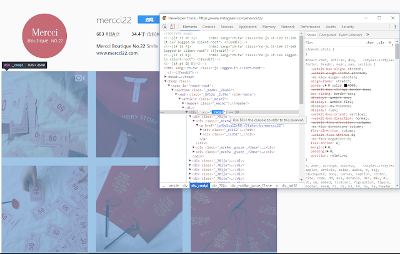
Task: Collapse the section _sq4bv node
Action: (172, 90)
